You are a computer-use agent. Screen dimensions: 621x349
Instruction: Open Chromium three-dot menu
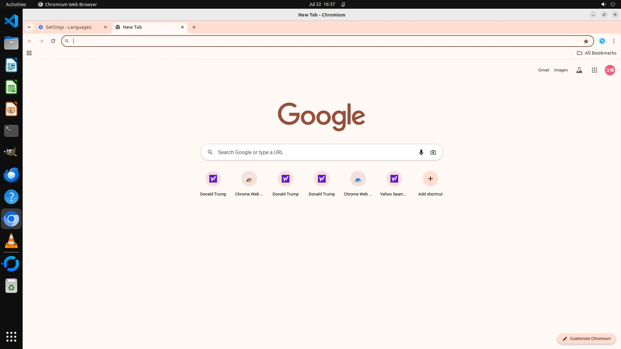point(614,41)
